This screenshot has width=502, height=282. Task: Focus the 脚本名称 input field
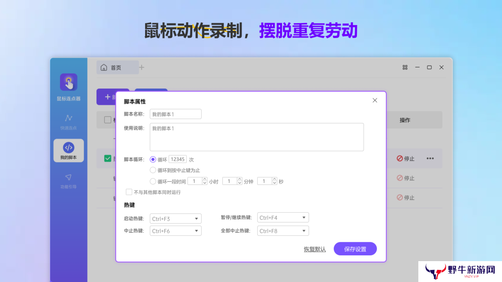(x=176, y=114)
